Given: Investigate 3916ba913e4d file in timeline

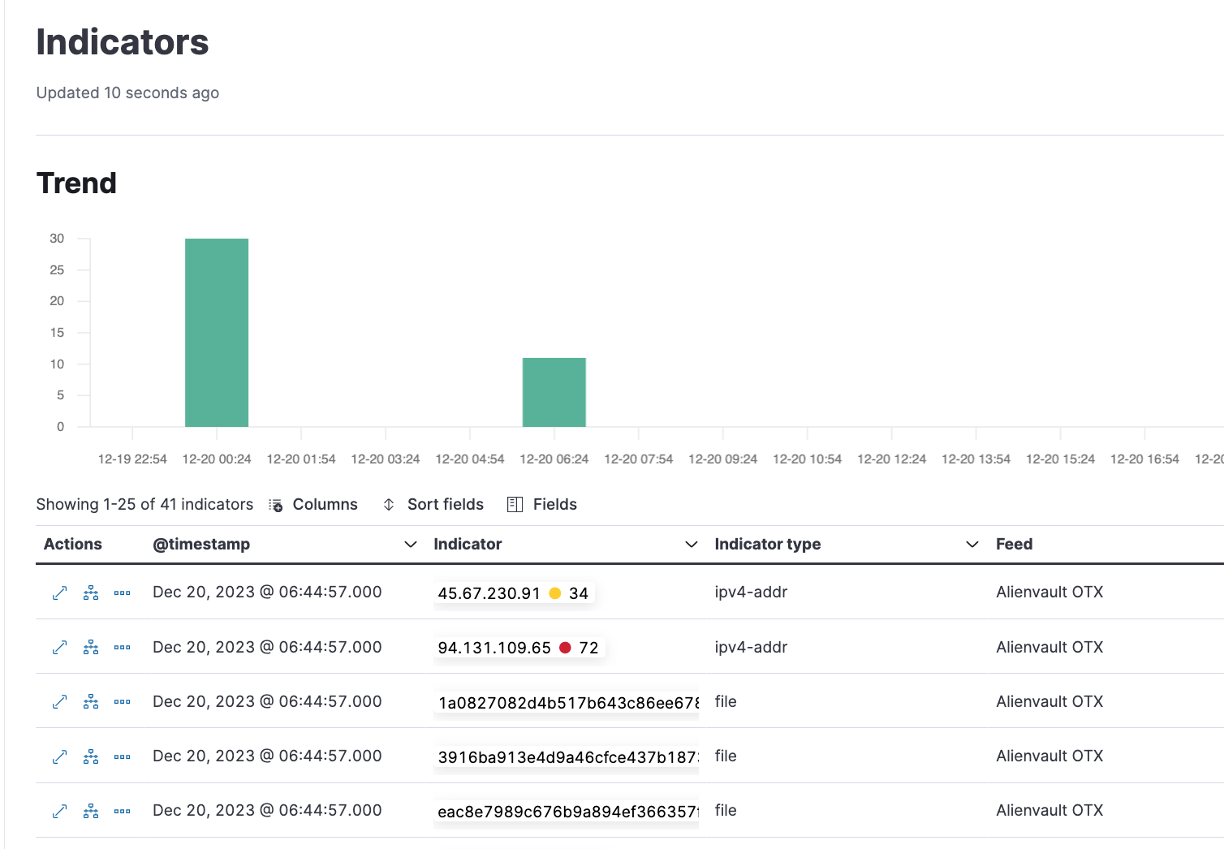Looking at the screenshot, I should tap(91, 757).
